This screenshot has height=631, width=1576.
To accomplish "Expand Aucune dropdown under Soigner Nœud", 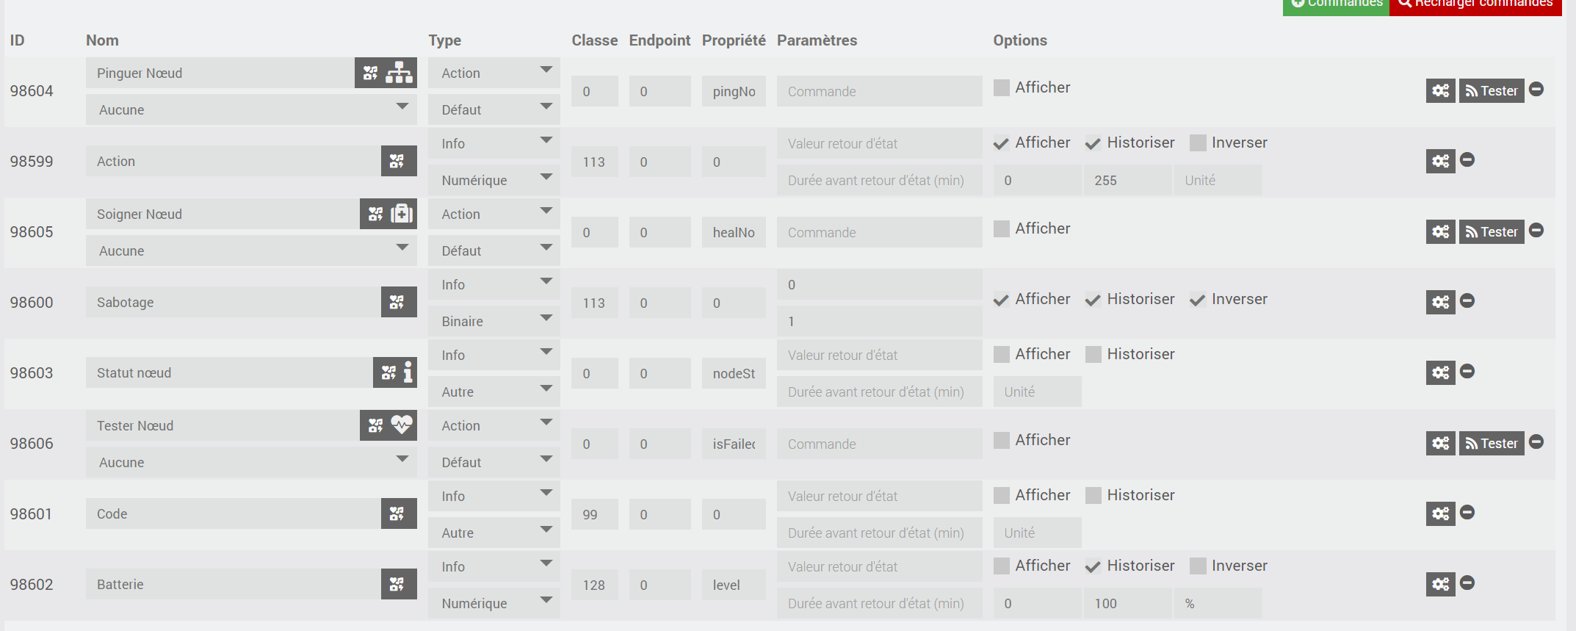I will (251, 250).
